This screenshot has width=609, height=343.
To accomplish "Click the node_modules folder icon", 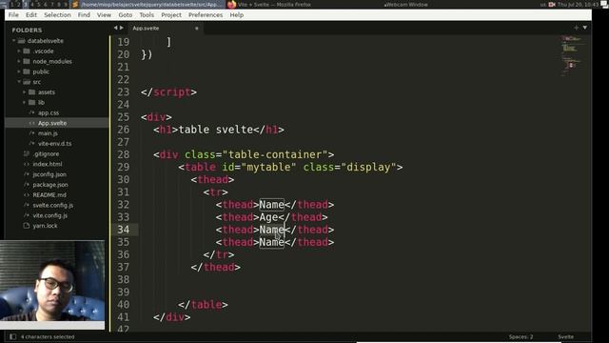I will pos(27,61).
